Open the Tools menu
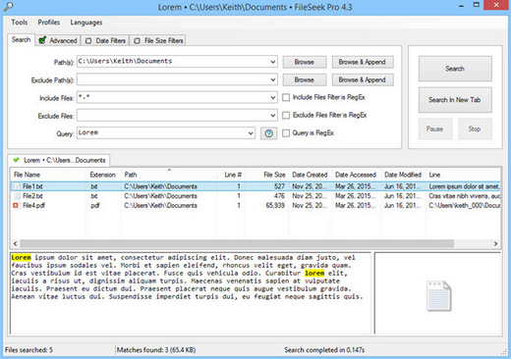511x359 pixels. coord(20,23)
